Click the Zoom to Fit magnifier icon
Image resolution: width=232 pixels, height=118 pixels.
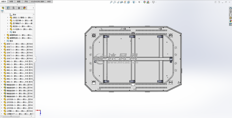[111, 2]
